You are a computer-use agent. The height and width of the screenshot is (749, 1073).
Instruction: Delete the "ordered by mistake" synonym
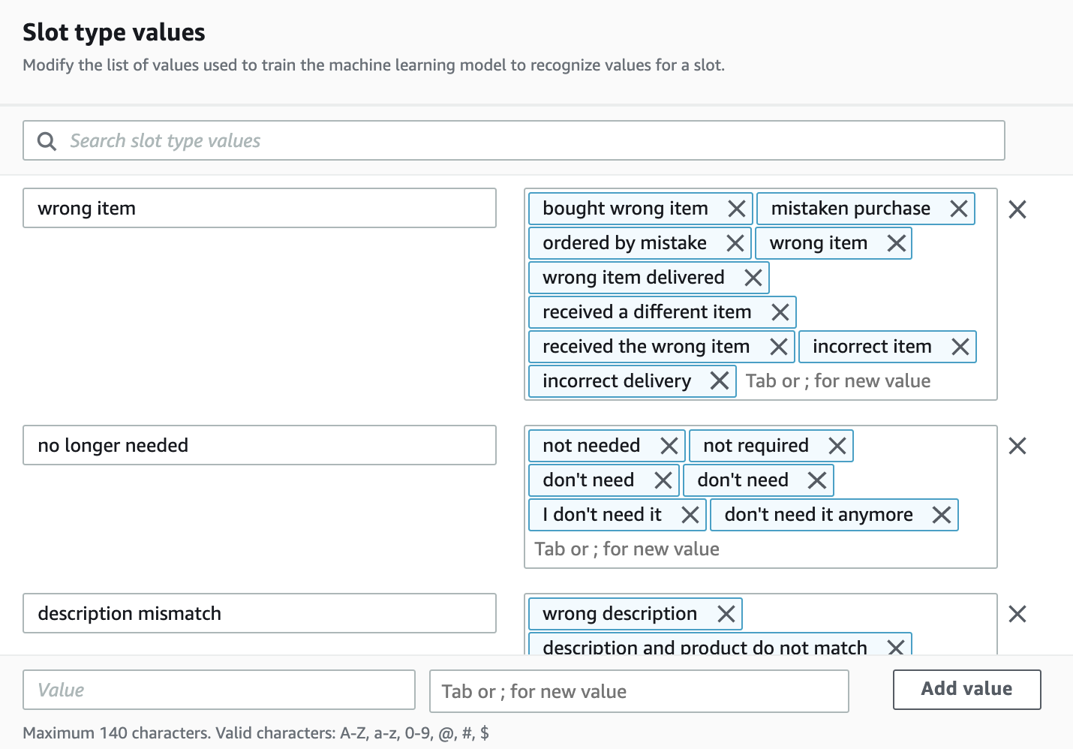click(735, 243)
